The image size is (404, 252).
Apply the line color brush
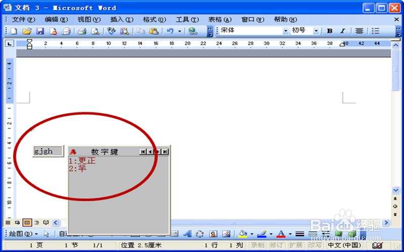pos(262,234)
